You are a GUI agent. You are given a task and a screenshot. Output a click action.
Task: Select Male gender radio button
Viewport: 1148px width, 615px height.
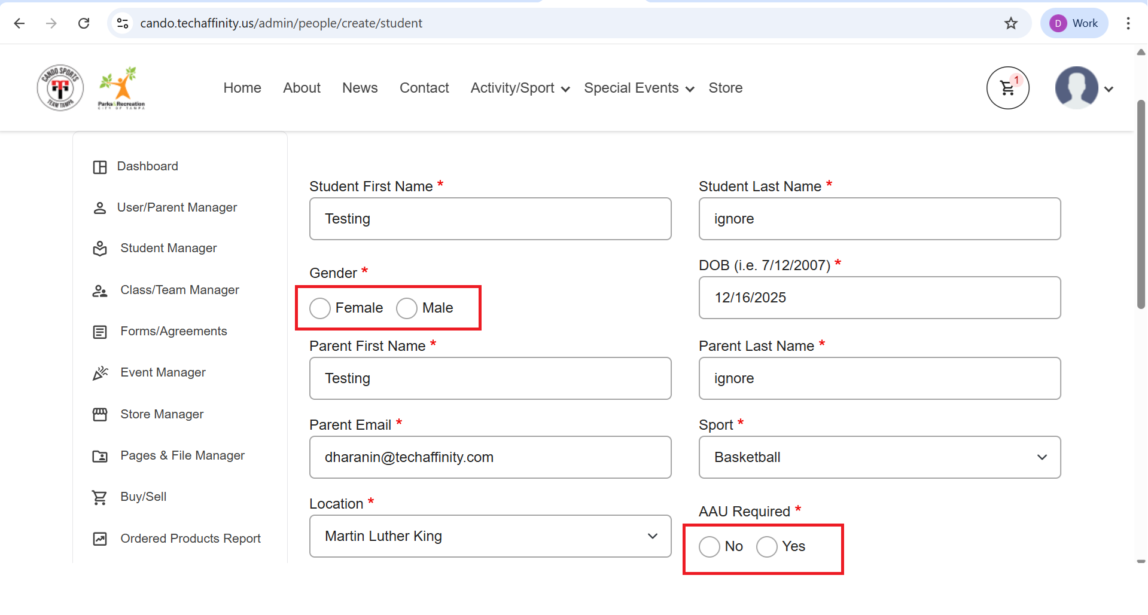click(407, 308)
